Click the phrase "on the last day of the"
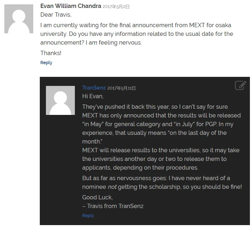The image size is (251, 228). pyautogui.click(x=198, y=133)
